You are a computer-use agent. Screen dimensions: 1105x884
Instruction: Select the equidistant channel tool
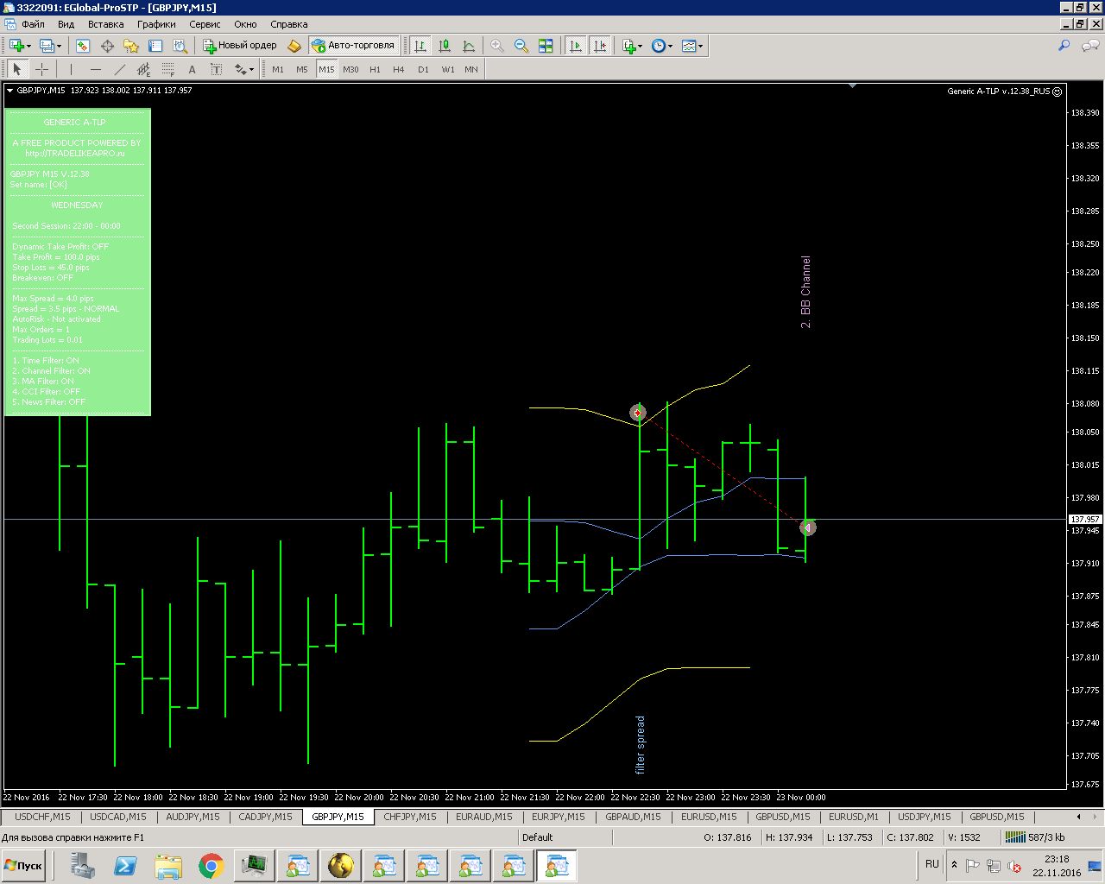coord(143,69)
